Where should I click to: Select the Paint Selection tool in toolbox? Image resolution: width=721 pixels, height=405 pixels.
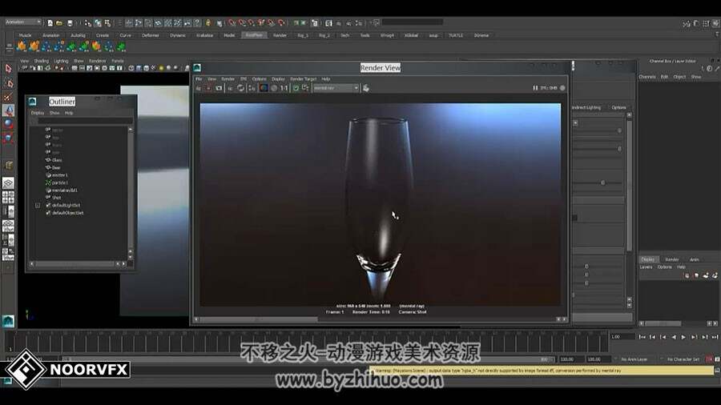8,97
